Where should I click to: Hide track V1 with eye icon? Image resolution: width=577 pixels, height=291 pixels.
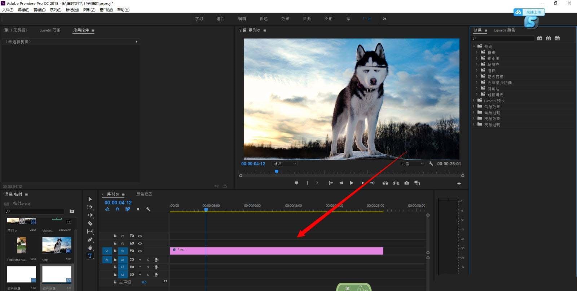click(140, 251)
